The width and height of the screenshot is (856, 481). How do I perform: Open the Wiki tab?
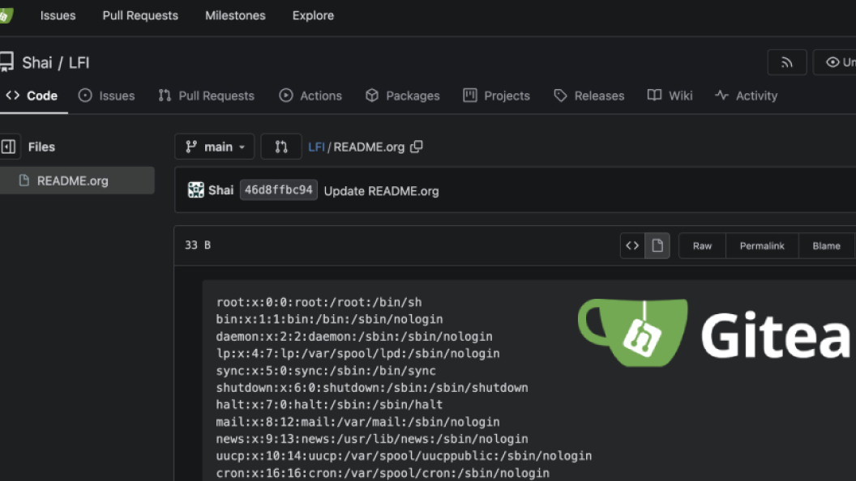point(670,96)
